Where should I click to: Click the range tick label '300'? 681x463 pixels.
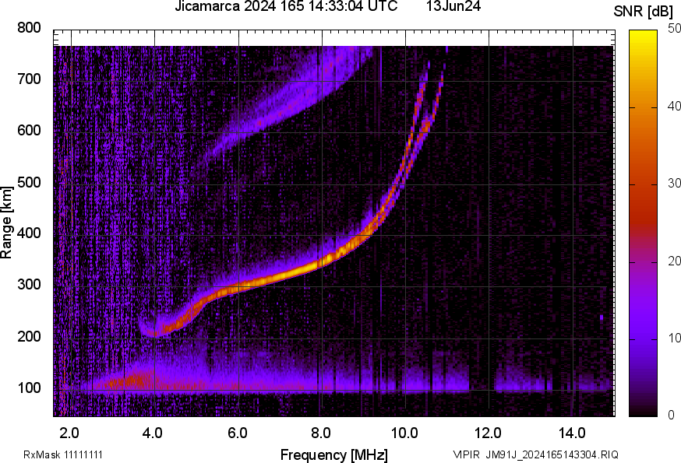[x=29, y=285]
